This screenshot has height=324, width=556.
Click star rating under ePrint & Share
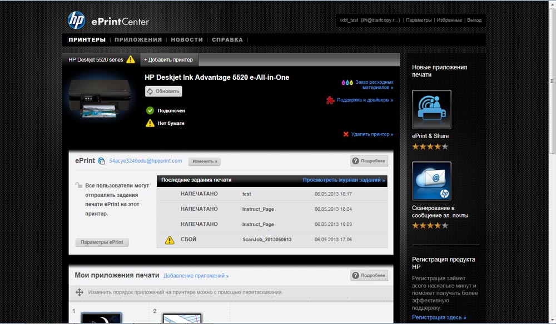(x=430, y=147)
